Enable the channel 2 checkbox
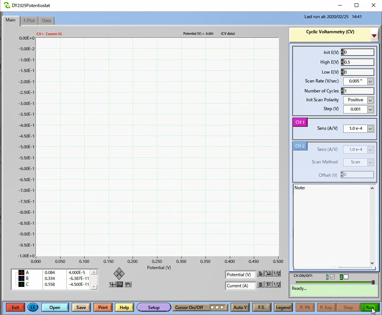The width and height of the screenshot is (382, 315). point(346,277)
